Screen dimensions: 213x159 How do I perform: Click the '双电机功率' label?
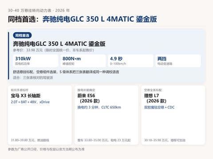(23, 64)
